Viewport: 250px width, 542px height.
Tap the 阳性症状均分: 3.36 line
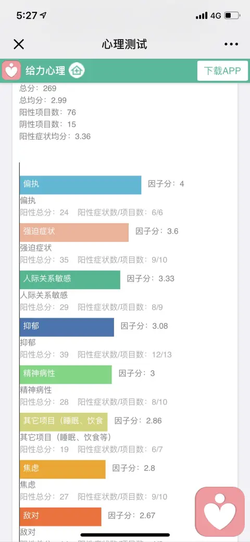click(x=55, y=136)
